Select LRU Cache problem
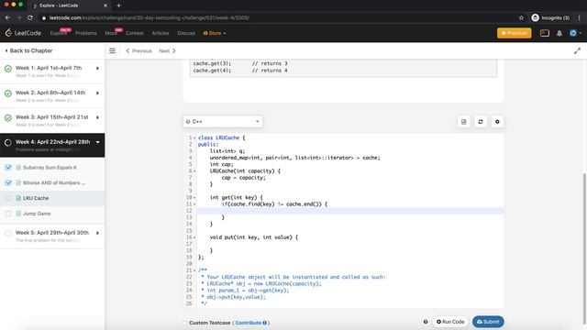 coord(36,198)
